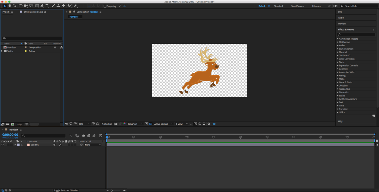
Task: Open the 1 View layout dropdown
Action: pos(182,124)
